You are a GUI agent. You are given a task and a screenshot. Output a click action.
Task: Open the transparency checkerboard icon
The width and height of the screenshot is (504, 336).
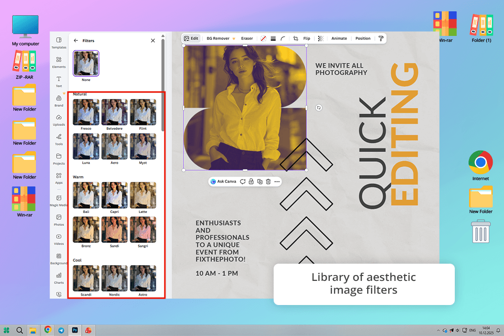coord(320,38)
